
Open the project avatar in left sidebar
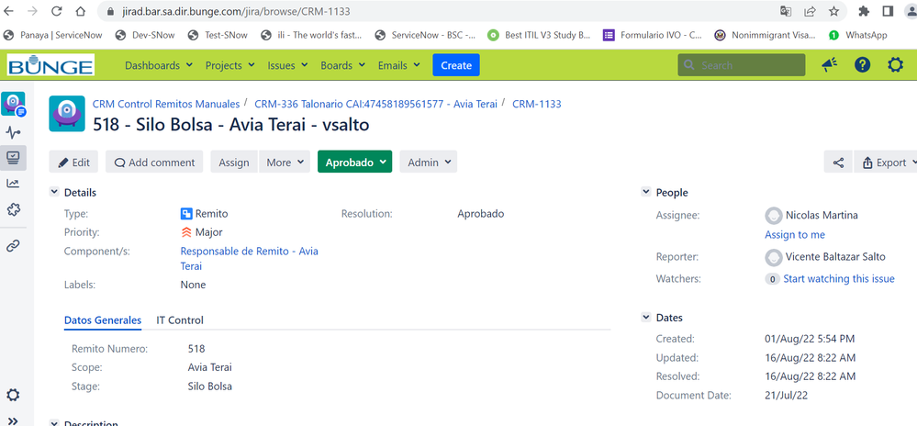(13, 104)
